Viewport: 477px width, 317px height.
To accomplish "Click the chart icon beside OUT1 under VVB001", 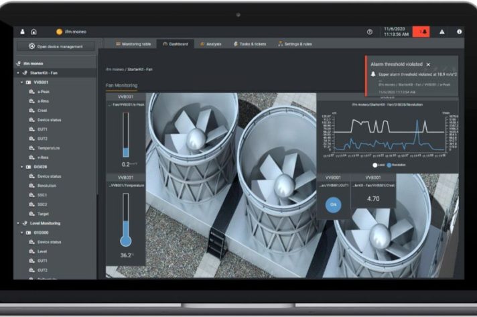I will point(31,129).
